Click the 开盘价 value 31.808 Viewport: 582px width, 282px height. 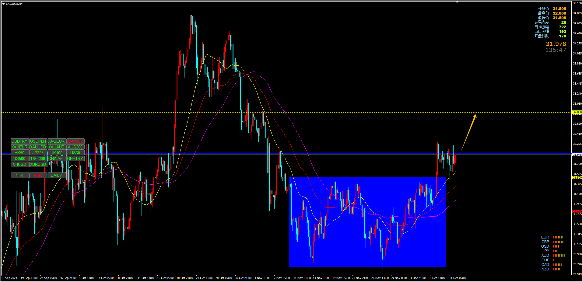(559, 9)
